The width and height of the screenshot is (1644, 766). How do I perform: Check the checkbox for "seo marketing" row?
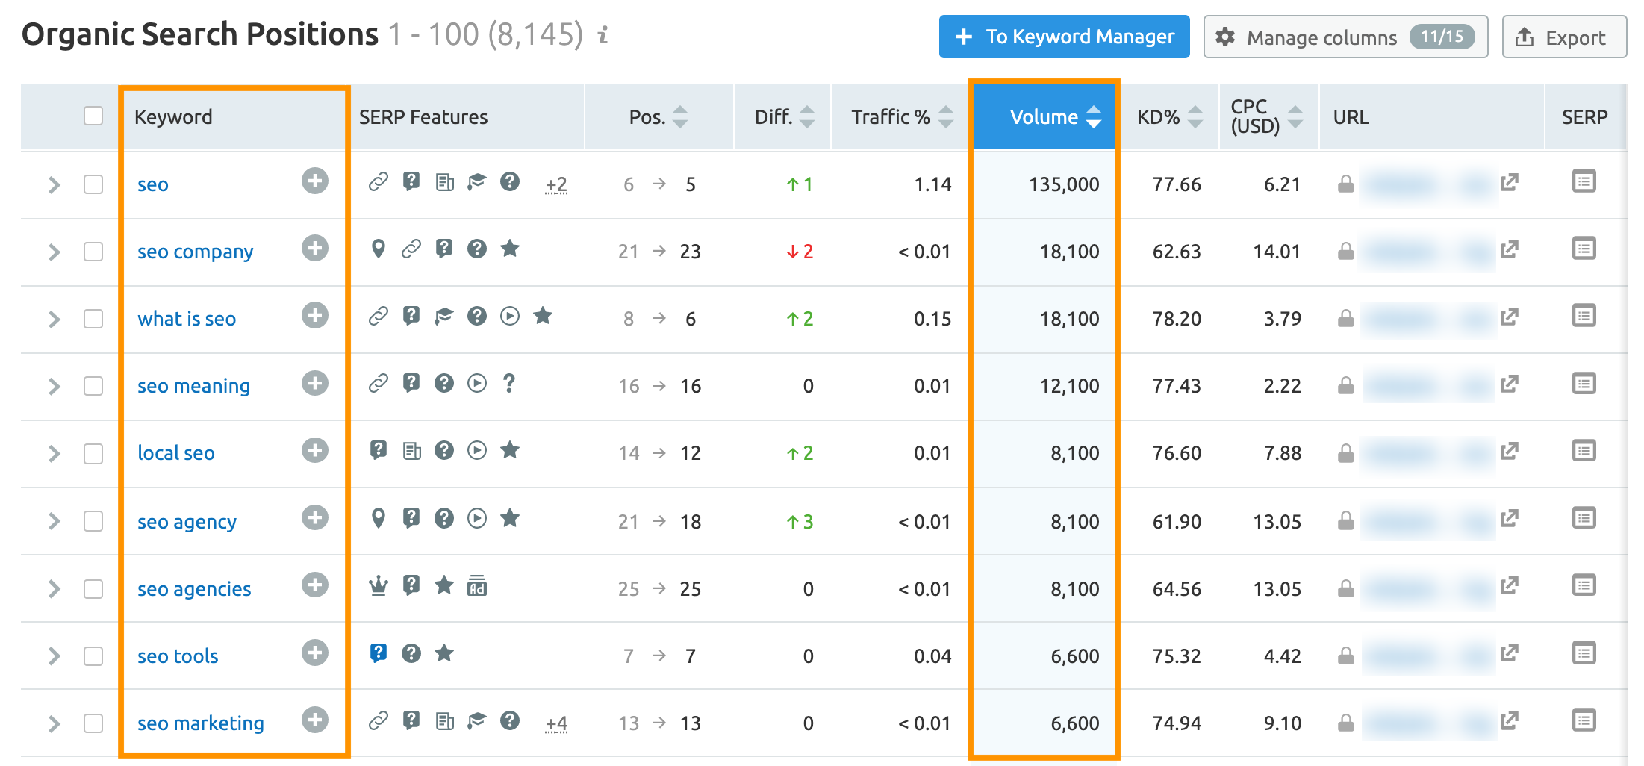click(x=93, y=722)
